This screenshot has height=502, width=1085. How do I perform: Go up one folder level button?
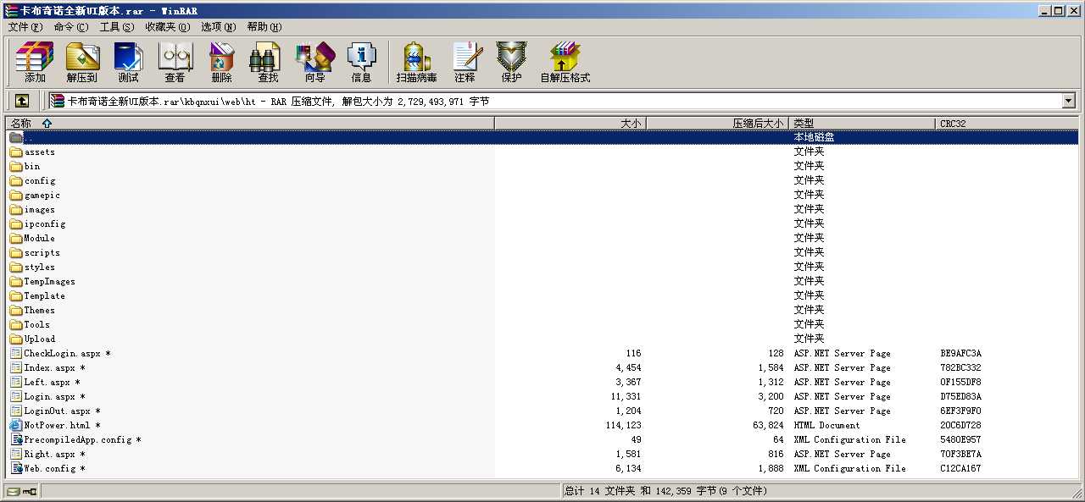(x=22, y=101)
